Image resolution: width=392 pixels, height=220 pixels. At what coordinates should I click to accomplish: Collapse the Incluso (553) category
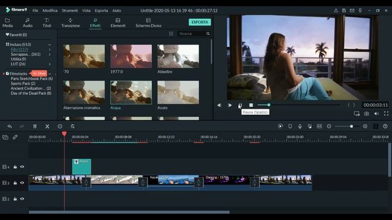click(x=50, y=45)
